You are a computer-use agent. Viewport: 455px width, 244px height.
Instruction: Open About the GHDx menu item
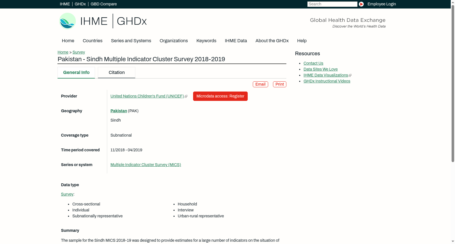pos(272,41)
